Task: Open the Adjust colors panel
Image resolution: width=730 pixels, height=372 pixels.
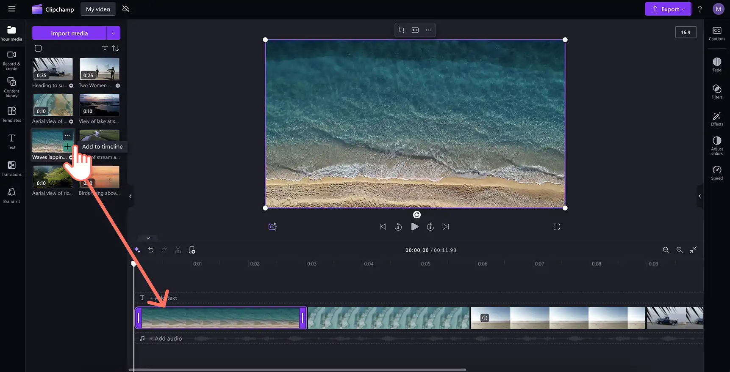Action: pos(717,145)
